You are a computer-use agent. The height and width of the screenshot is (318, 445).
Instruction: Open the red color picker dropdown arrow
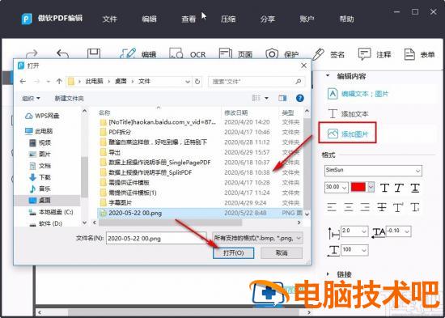[371, 187]
